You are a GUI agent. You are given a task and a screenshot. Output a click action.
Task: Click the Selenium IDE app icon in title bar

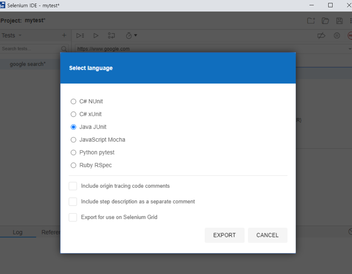(x=2, y=5)
